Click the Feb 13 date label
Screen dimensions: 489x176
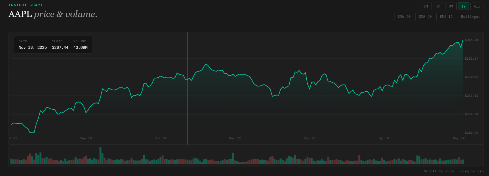pyautogui.click(x=310, y=138)
